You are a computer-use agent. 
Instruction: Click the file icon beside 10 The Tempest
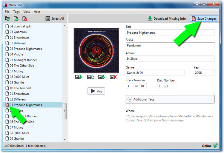point(7,88)
